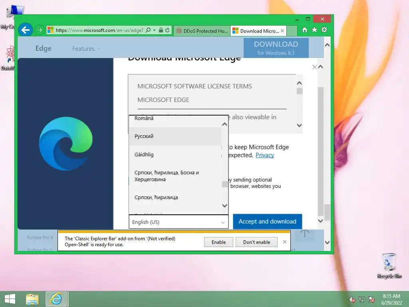This screenshot has width=409, height=307.
Task: Enable the Classic Explorer Bar add-on
Action: 218,242
